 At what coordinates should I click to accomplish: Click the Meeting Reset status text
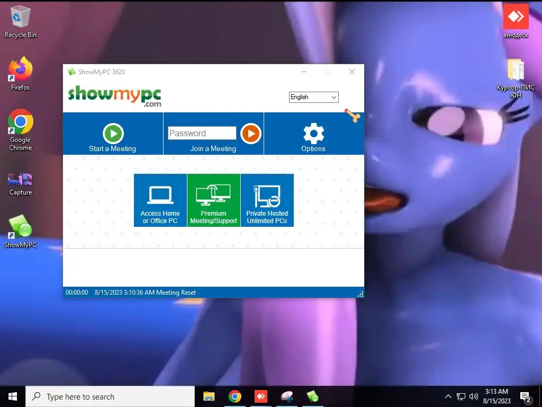coord(176,293)
